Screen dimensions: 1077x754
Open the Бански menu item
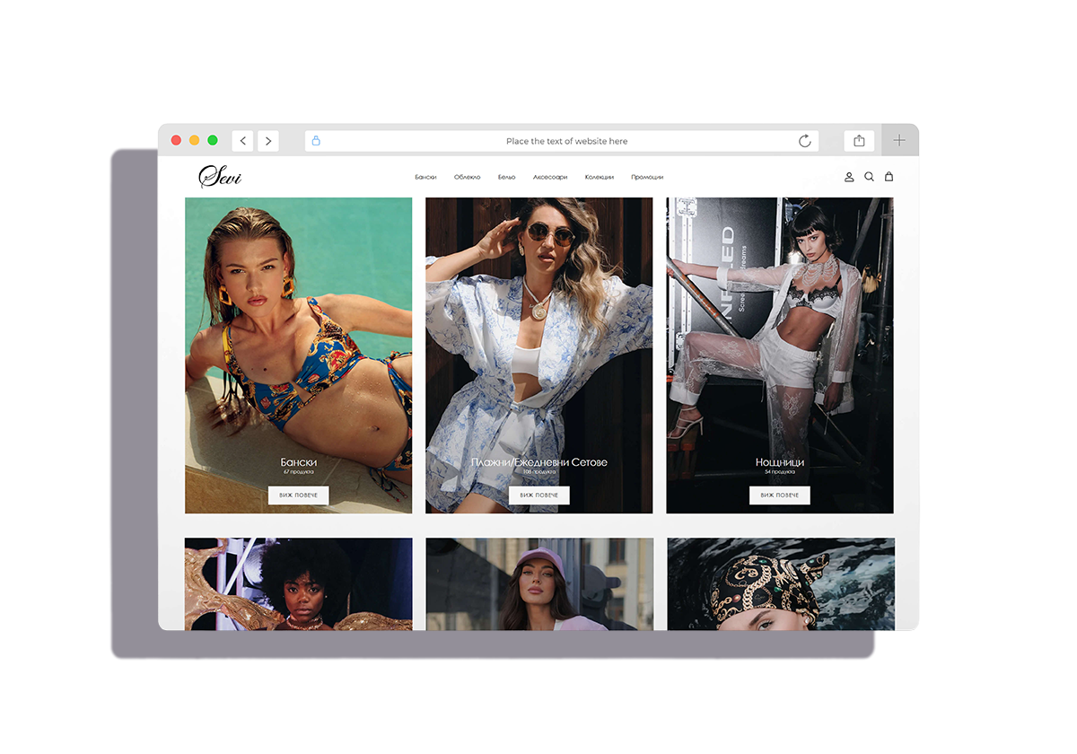(x=425, y=177)
